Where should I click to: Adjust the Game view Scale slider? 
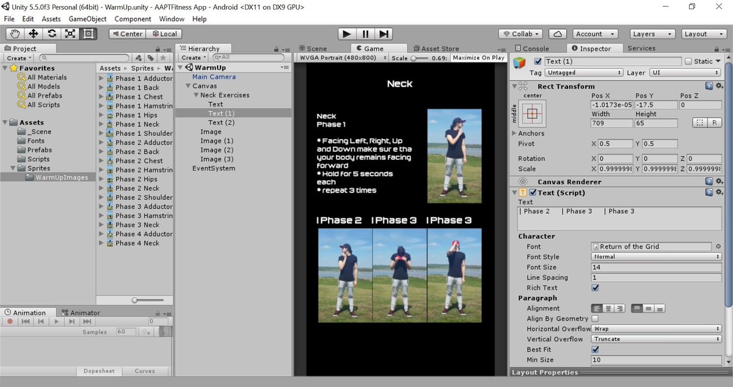420,58
